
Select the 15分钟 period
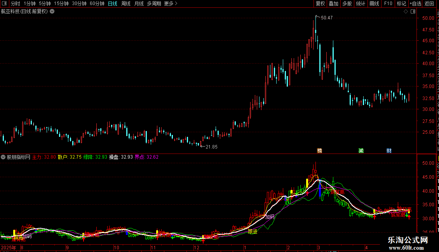click(61, 3)
